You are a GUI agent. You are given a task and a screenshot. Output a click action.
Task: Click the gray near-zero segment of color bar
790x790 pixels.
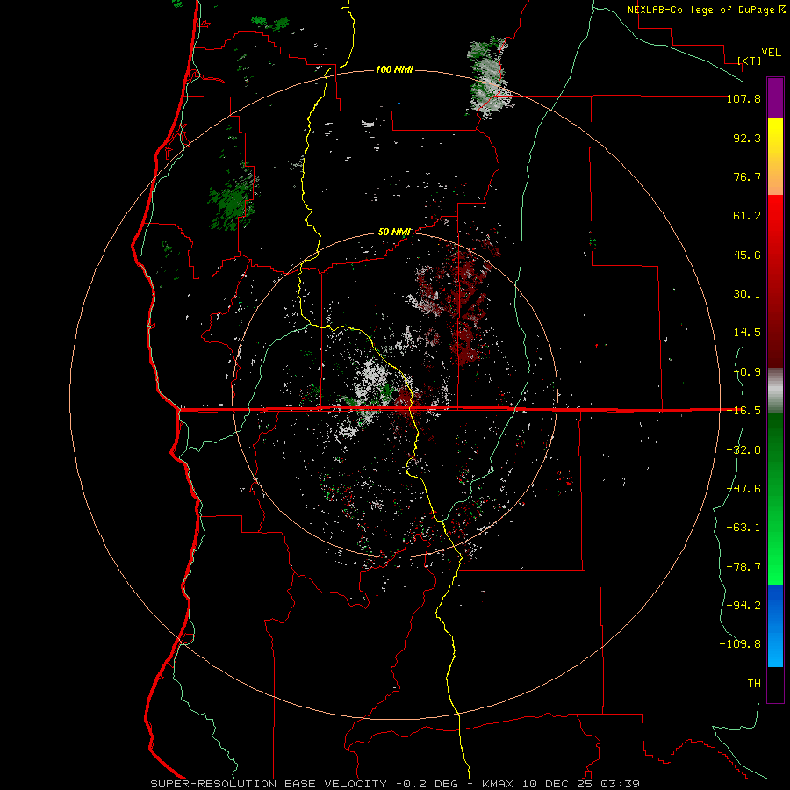(x=775, y=391)
